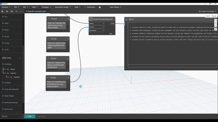The width and height of the screenshot is (218, 122).
Task: Click the maxTokens input port
Action: pyautogui.click(x=96, y=30)
